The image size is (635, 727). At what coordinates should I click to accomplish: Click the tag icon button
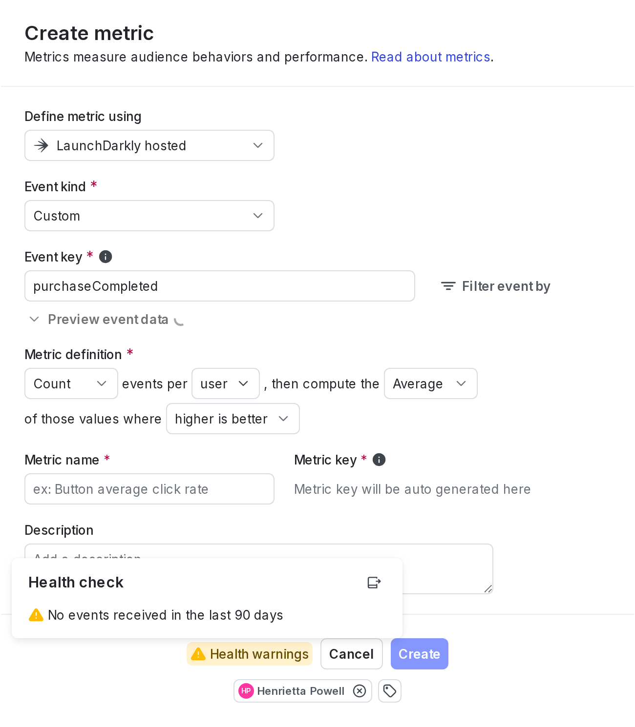pyautogui.click(x=390, y=691)
